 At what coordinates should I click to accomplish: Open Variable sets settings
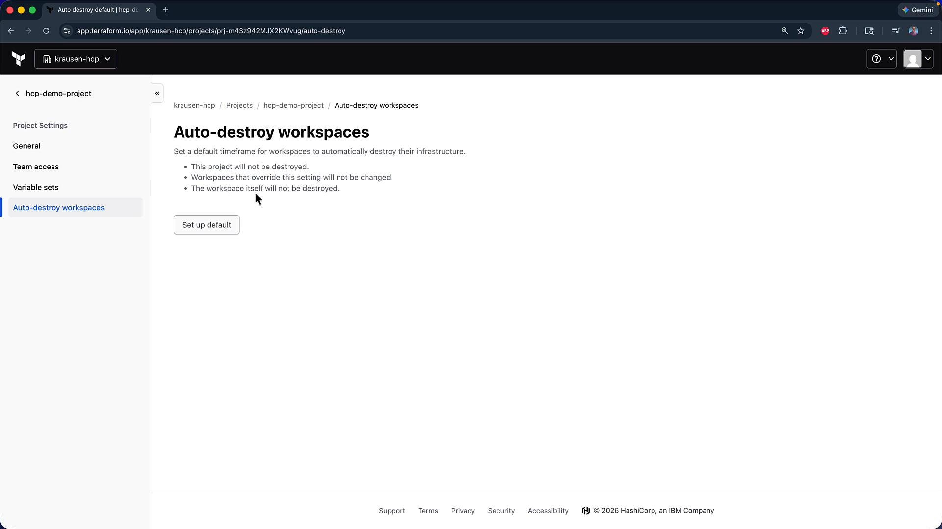tap(36, 187)
